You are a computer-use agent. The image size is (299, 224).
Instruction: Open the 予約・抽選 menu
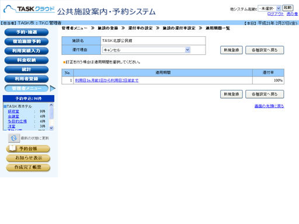[26, 32]
